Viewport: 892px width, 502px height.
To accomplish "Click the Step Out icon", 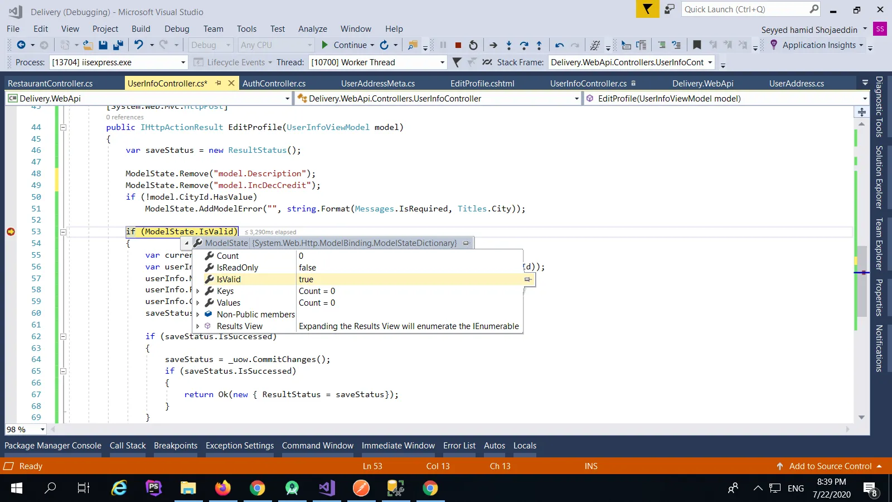I will (539, 45).
